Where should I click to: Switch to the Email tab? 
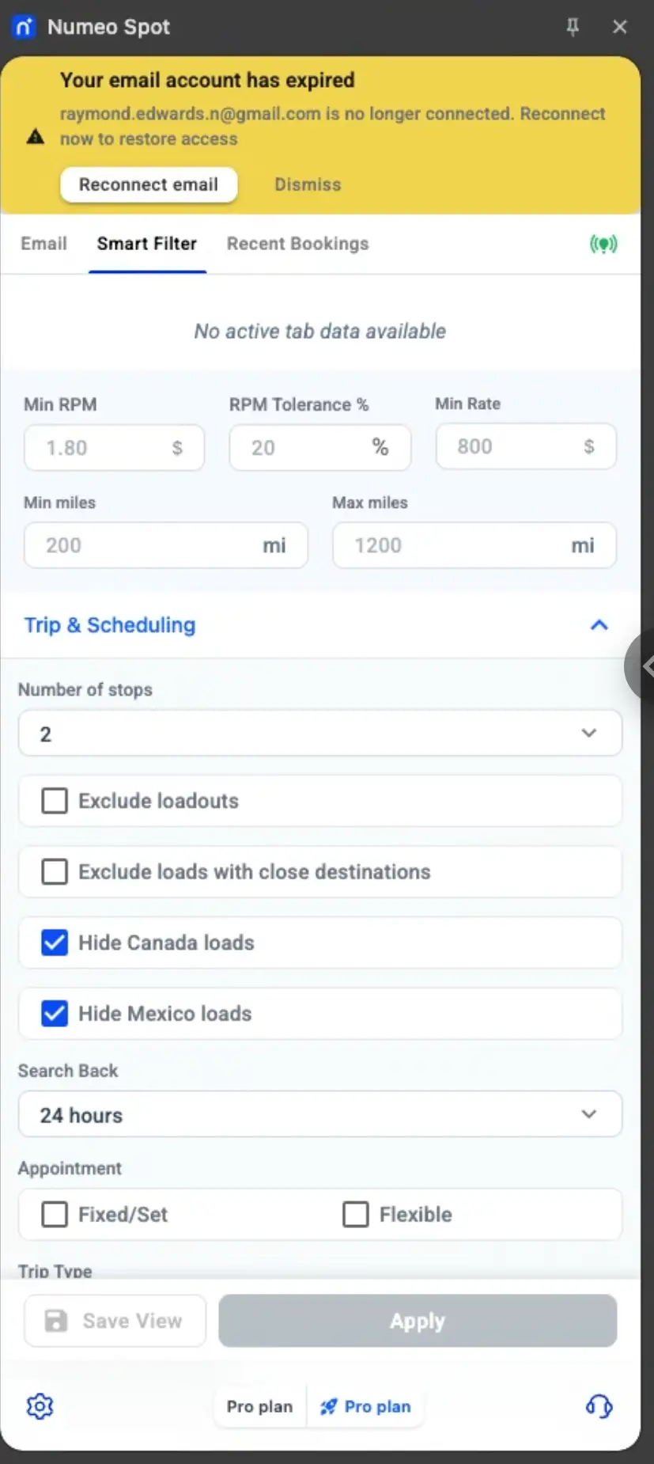(x=43, y=244)
